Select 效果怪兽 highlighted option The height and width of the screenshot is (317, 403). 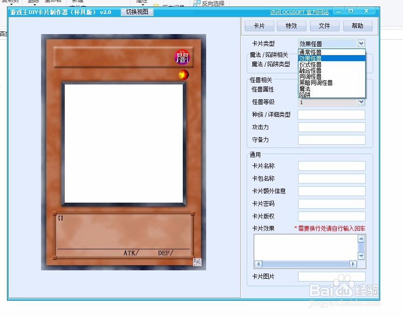[332, 58]
